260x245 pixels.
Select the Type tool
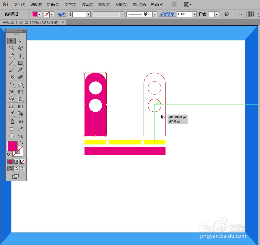pos(20,56)
